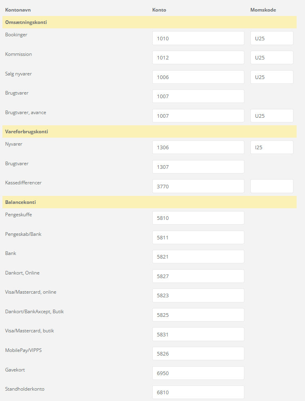
Task: Select the Standholderkonto account field
Action: (x=198, y=392)
